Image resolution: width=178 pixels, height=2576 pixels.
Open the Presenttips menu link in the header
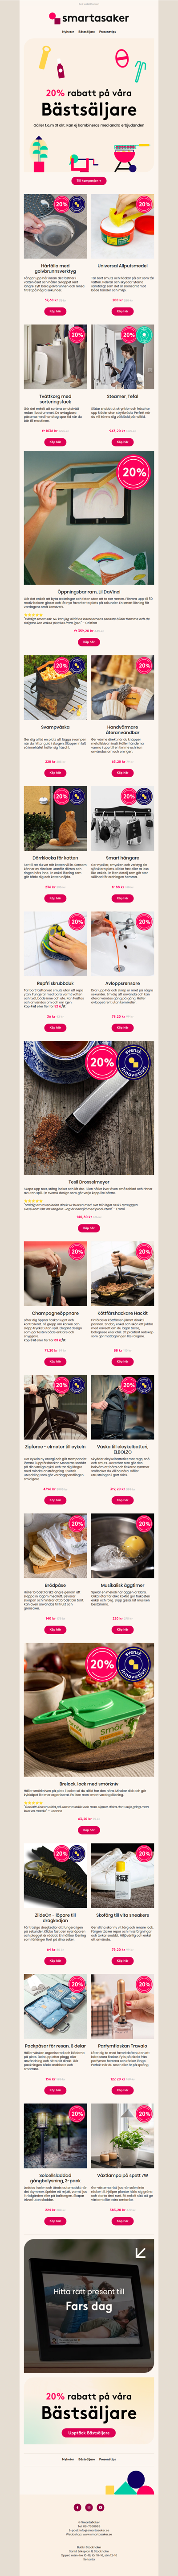pyautogui.click(x=107, y=32)
